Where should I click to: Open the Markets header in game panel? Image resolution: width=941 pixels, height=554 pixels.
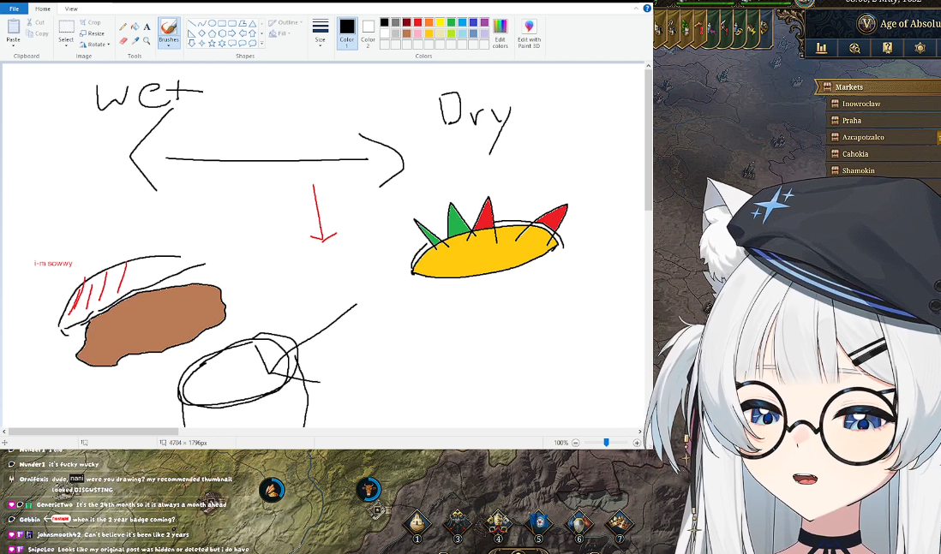(878, 87)
